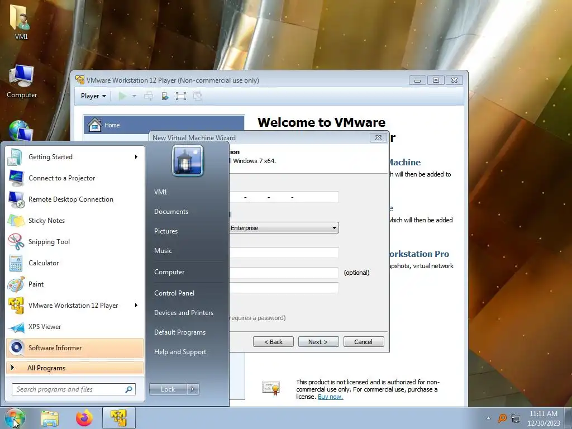Viewport: 572px width, 429px height.
Task: Open the Windows version dropdown showing Enterprise
Action: coord(284,228)
